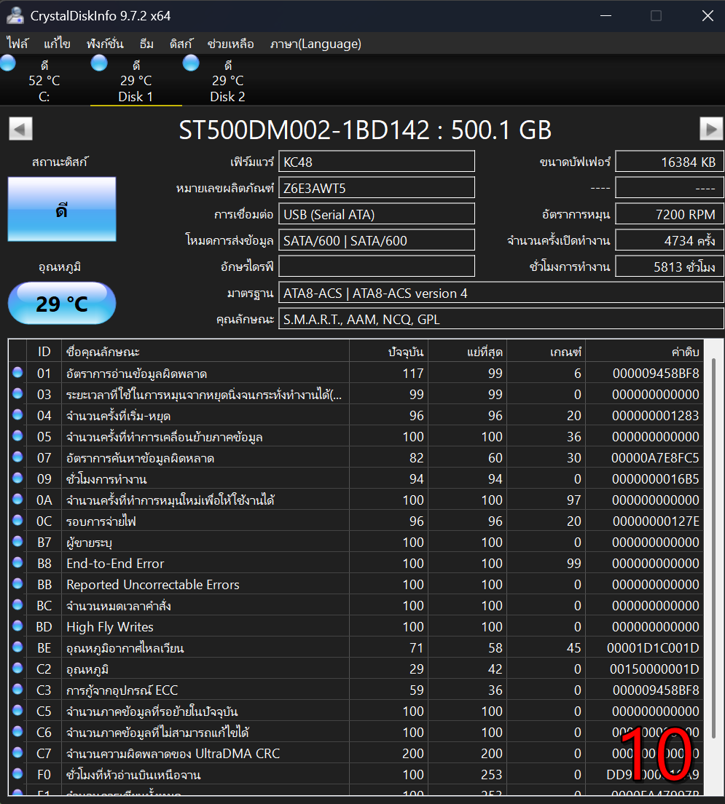Screen dimensions: 725x804
Task: Click status dot for attribute 01
Action: tap(17, 374)
